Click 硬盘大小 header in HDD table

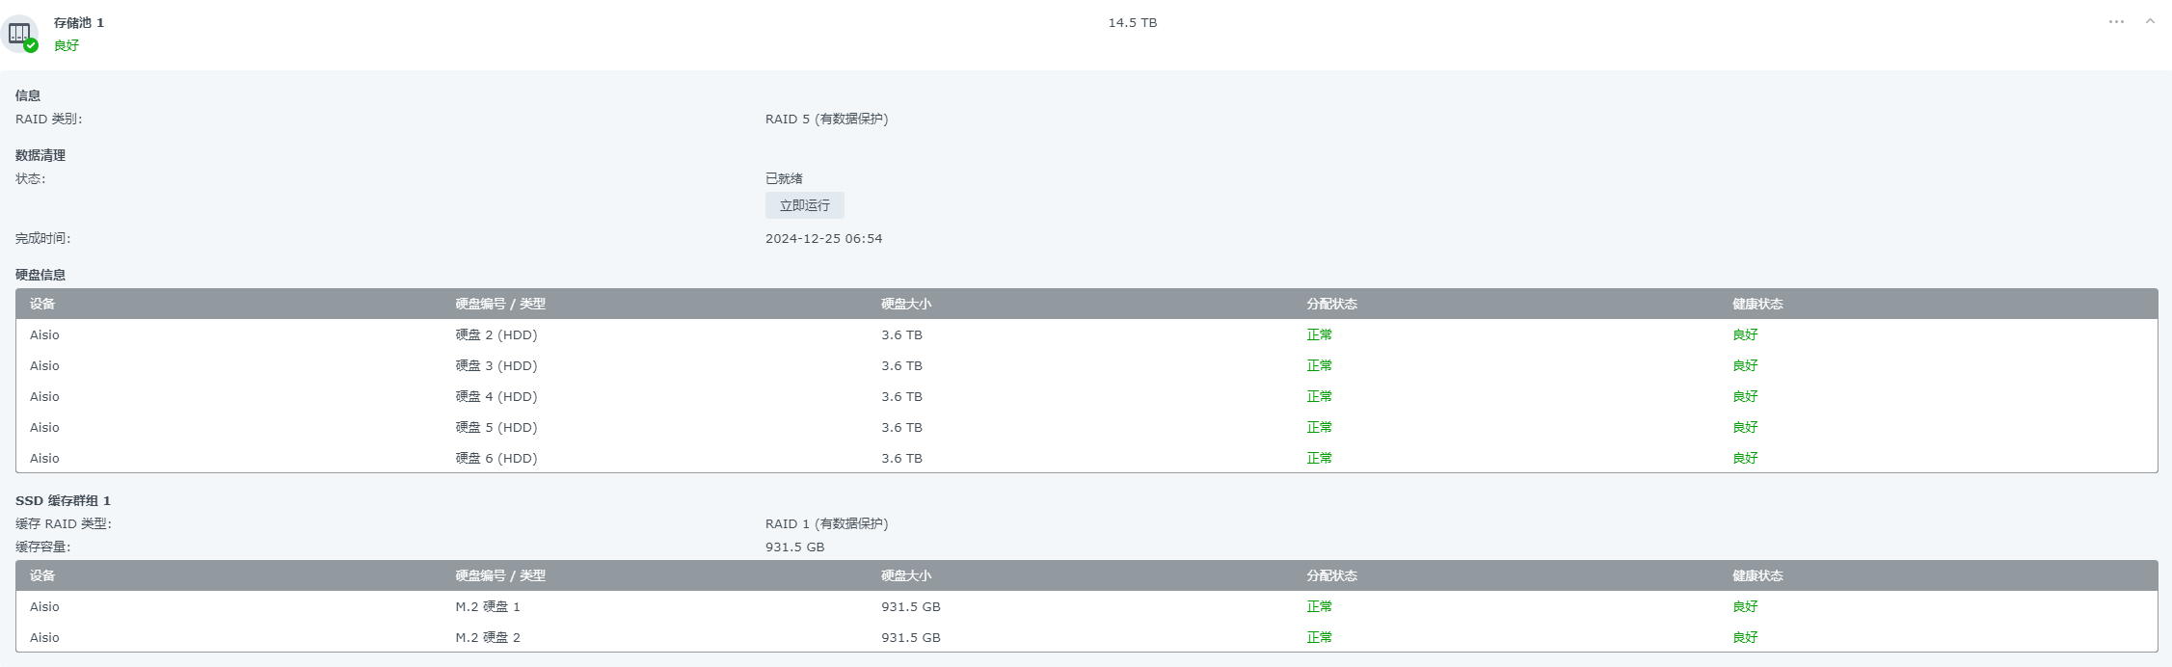pyautogui.click(x=906, y=304)
